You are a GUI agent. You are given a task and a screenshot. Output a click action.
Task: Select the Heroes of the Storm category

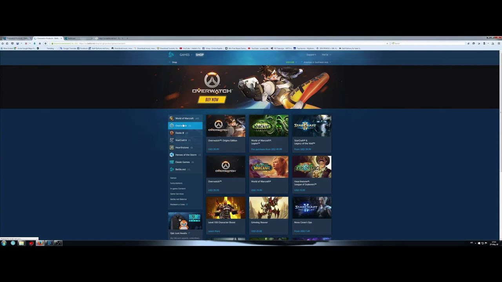pos(185,155)
